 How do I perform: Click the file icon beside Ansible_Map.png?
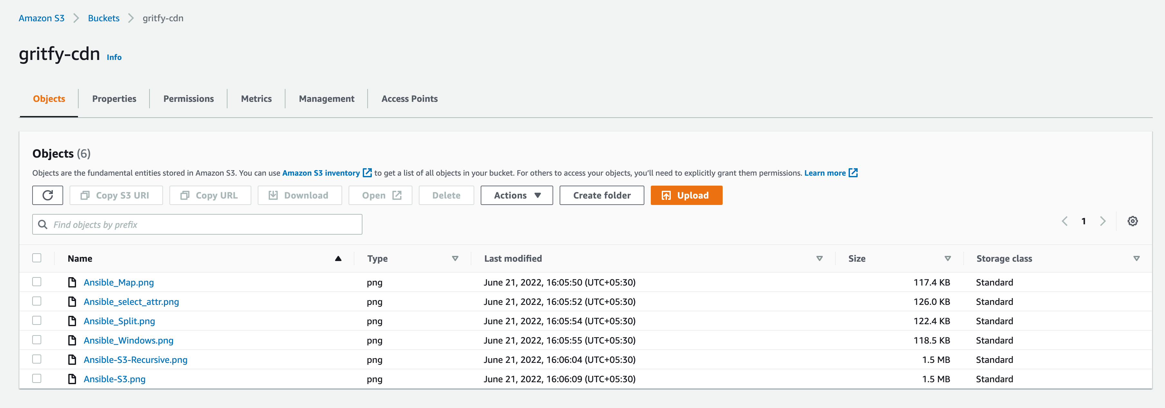tap(72, 282)
